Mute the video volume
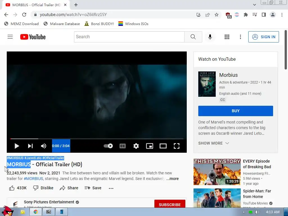The width and height of the screenshot is (288, 216). coord(44,146)
